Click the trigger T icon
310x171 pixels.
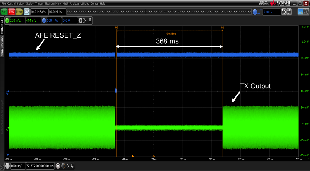point(255,12)
